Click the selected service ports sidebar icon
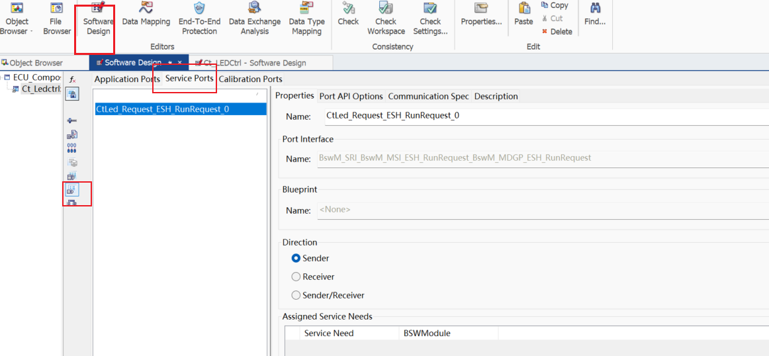Image resolution: width=769 pixels, height=356 pixels. coord(72,189)
